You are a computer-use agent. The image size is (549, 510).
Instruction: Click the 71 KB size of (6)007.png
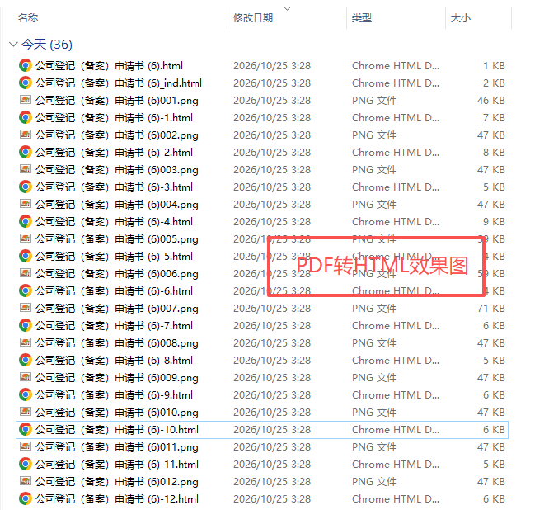pos(490,309)
